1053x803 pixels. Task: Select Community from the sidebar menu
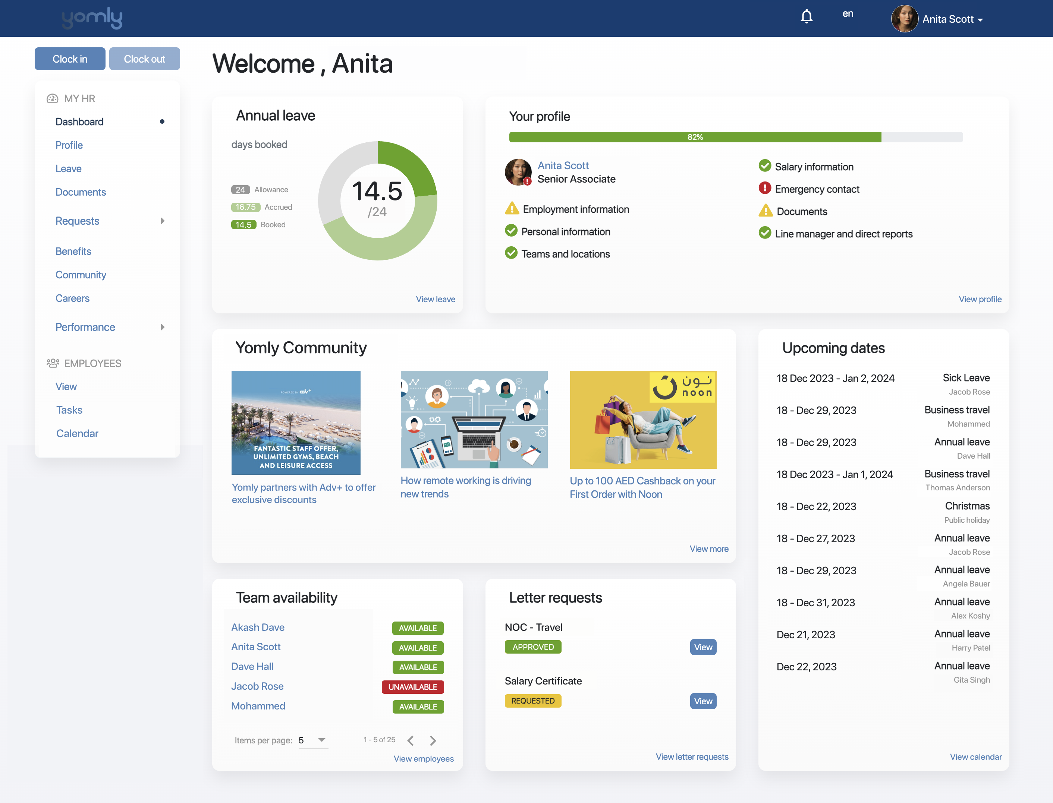tap(81, 275)
